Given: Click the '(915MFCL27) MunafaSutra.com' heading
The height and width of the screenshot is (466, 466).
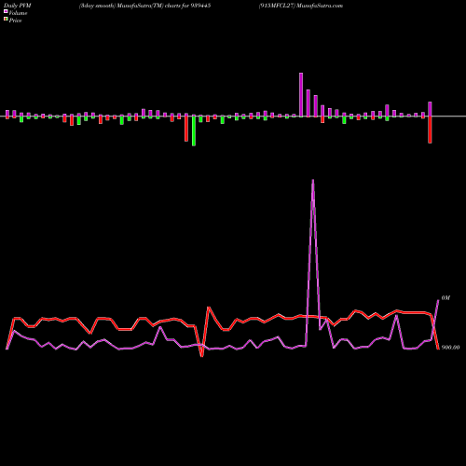Looking at the screenshot, I should 301,6.
